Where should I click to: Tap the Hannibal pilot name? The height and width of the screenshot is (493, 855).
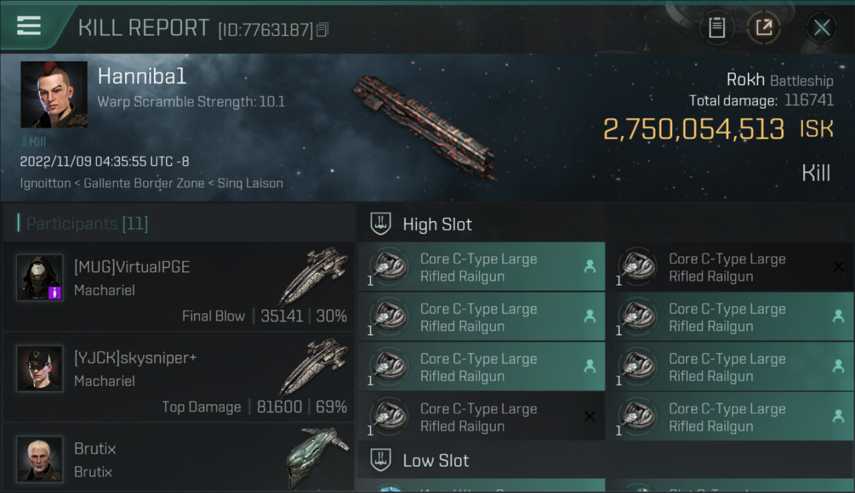tap(142, 76)
